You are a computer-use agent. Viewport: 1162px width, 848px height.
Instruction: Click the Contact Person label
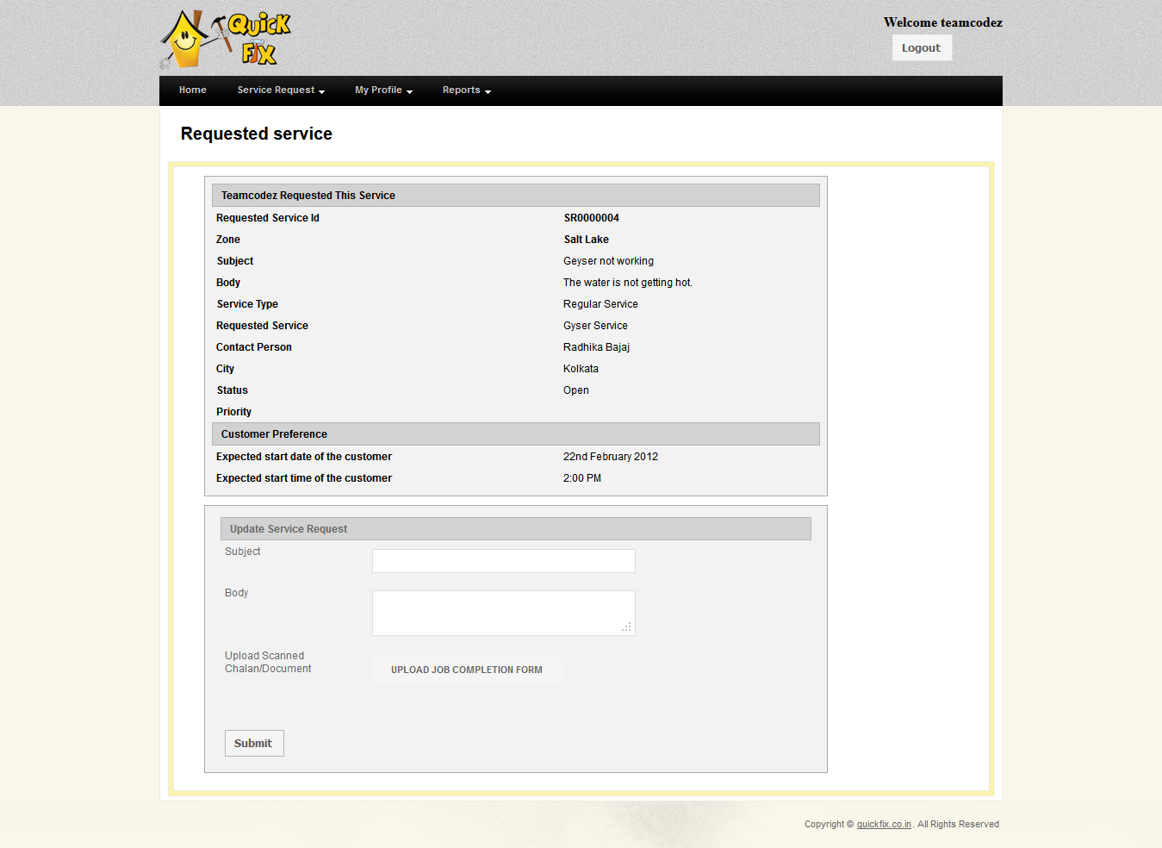pyautogui.click(x=254, y=347)
